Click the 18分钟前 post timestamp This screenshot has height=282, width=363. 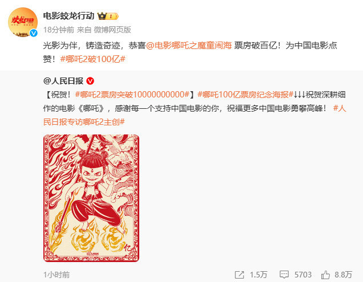click(x=59, y=30)
